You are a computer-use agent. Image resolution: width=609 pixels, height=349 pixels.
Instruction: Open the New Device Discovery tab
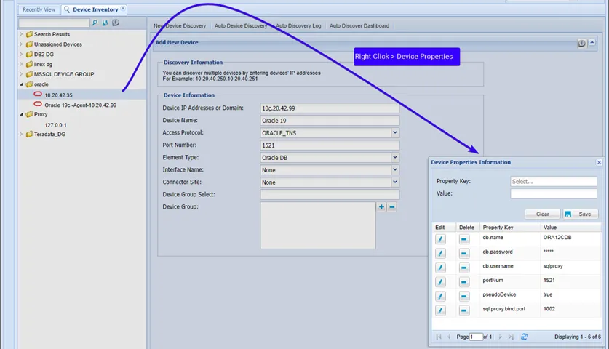click(180, 26)
